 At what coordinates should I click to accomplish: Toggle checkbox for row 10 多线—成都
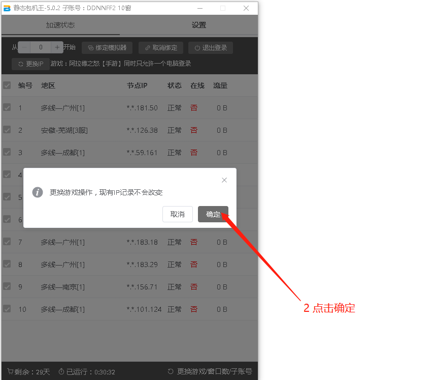tap(7, 309)
